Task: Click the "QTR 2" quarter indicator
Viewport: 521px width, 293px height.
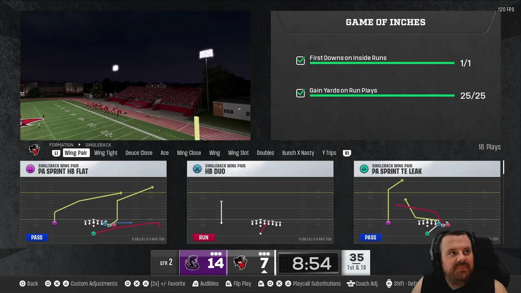Action: 166,263
